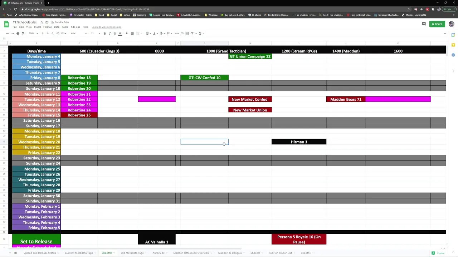Image resolution: width=458 pixels, height=257 pixels.
Task: Open the All Sheets list icon
Action: [15, 253]
